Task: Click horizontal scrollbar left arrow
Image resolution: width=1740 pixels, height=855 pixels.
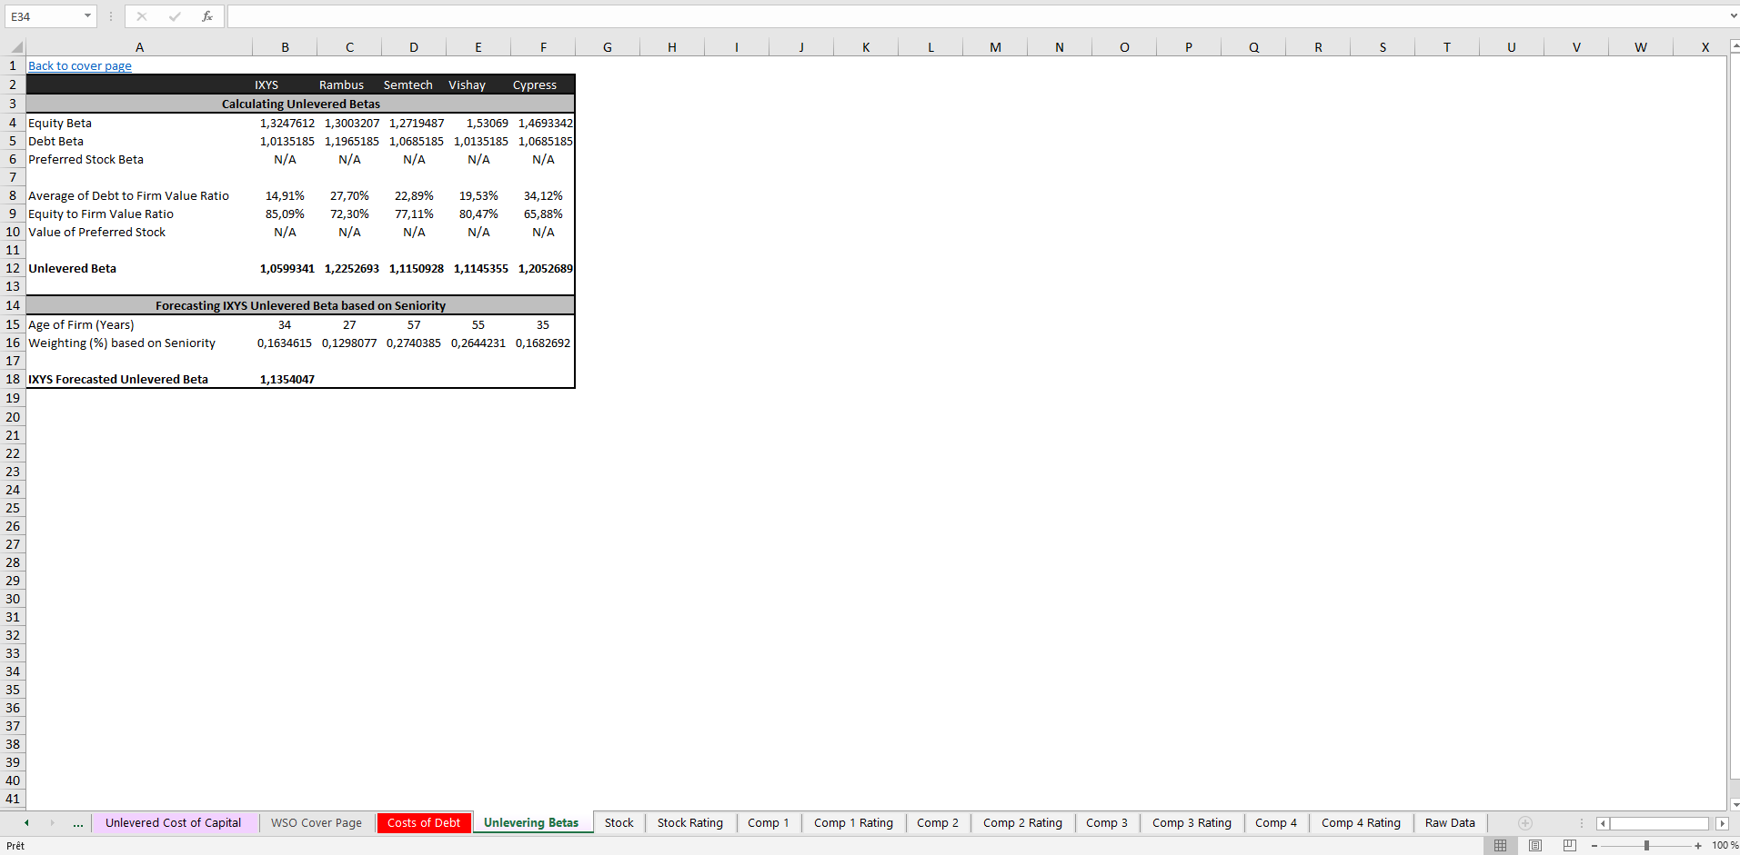Action: coord(1603,823)
